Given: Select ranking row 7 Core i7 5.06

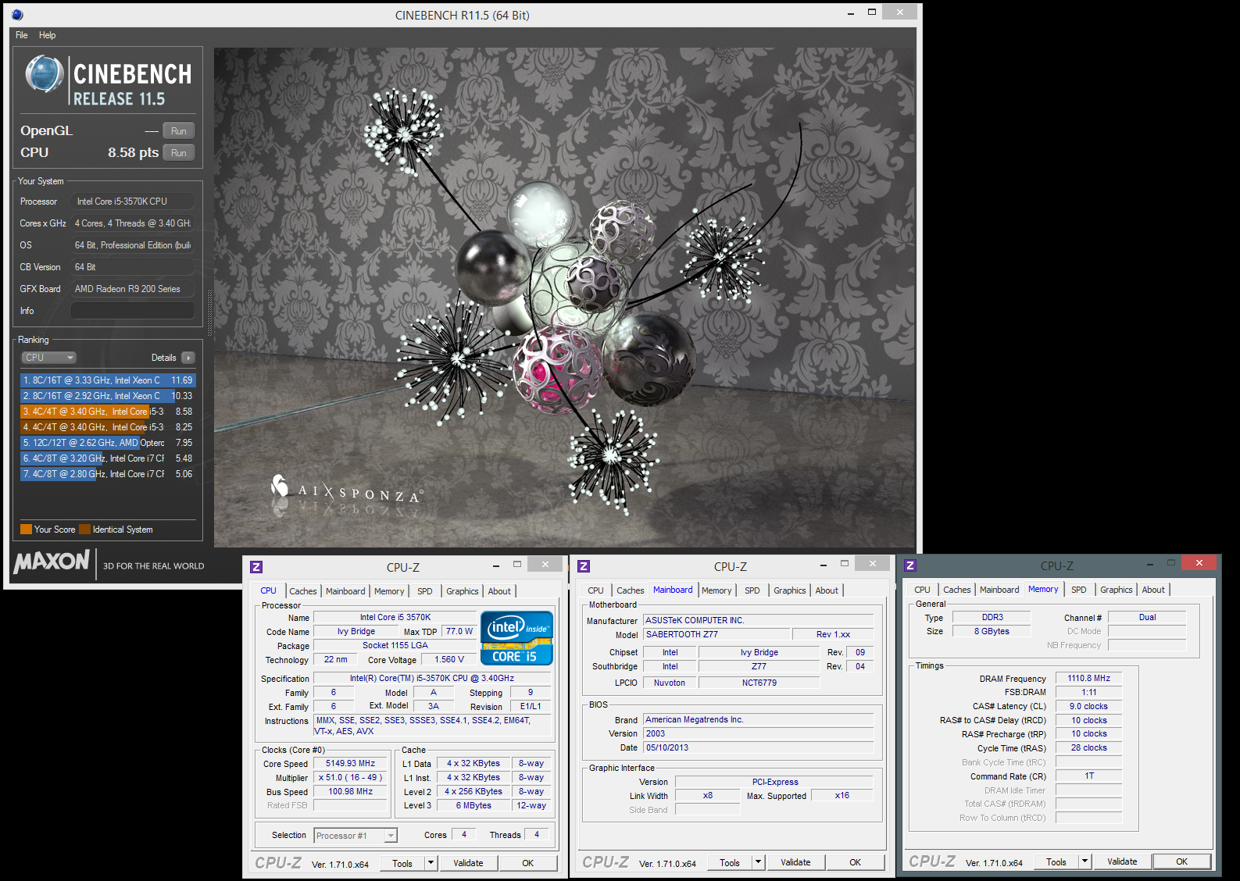Looking at the screenshot, I should 108,474.
